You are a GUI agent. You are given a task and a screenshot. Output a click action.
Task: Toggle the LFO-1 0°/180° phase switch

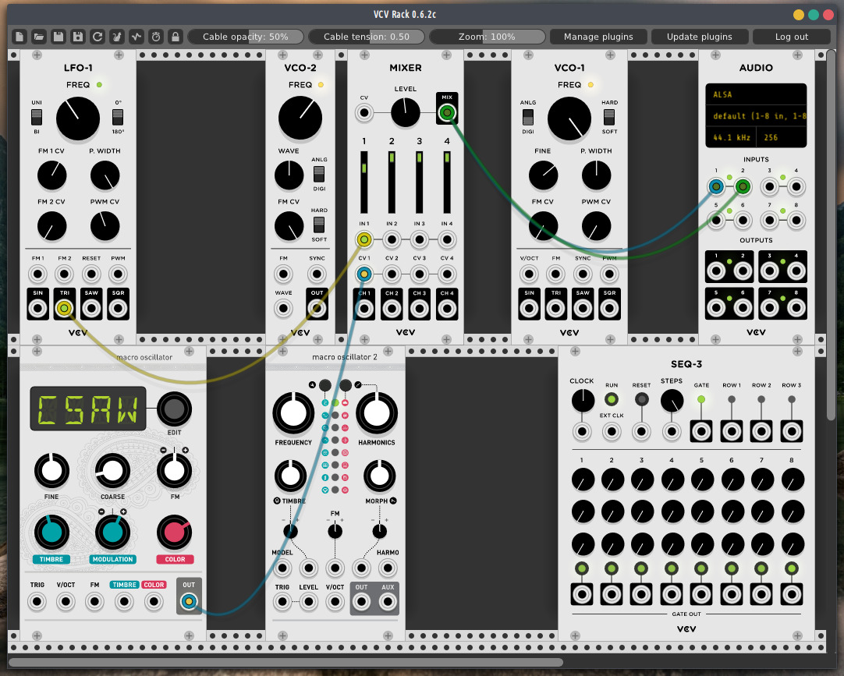(x=118, y=117)
